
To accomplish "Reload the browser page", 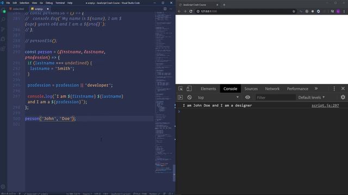I will click(191, 11).
